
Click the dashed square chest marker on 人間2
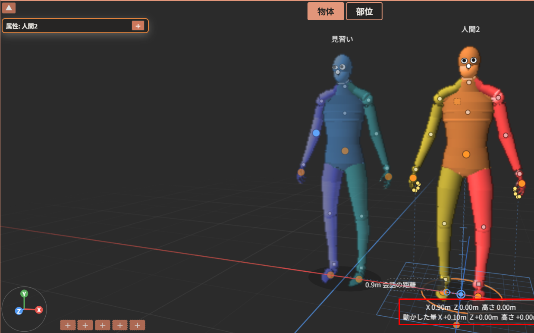pyautogui.click(x=457, y=101)
